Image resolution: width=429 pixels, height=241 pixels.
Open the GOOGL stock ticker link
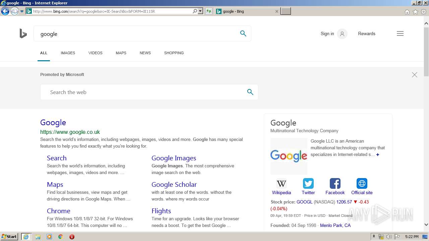[x=304, y=202]
